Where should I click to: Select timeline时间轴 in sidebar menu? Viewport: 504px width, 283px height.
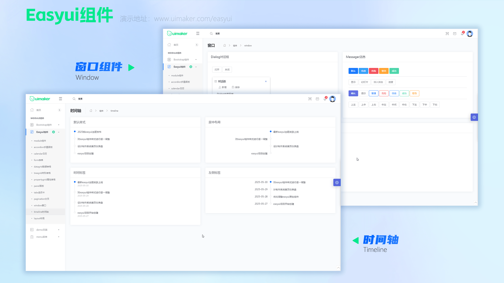(41, 212)
